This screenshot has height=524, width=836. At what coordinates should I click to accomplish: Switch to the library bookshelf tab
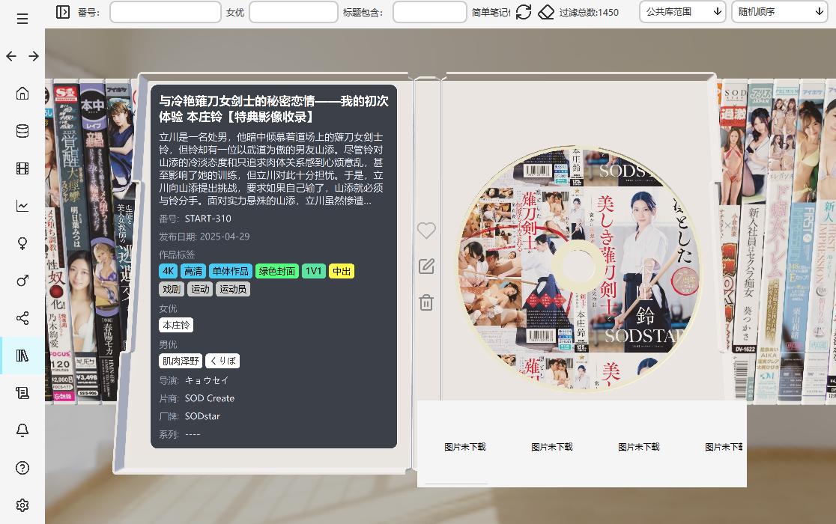pyautogui.click(x=22, y=356)
